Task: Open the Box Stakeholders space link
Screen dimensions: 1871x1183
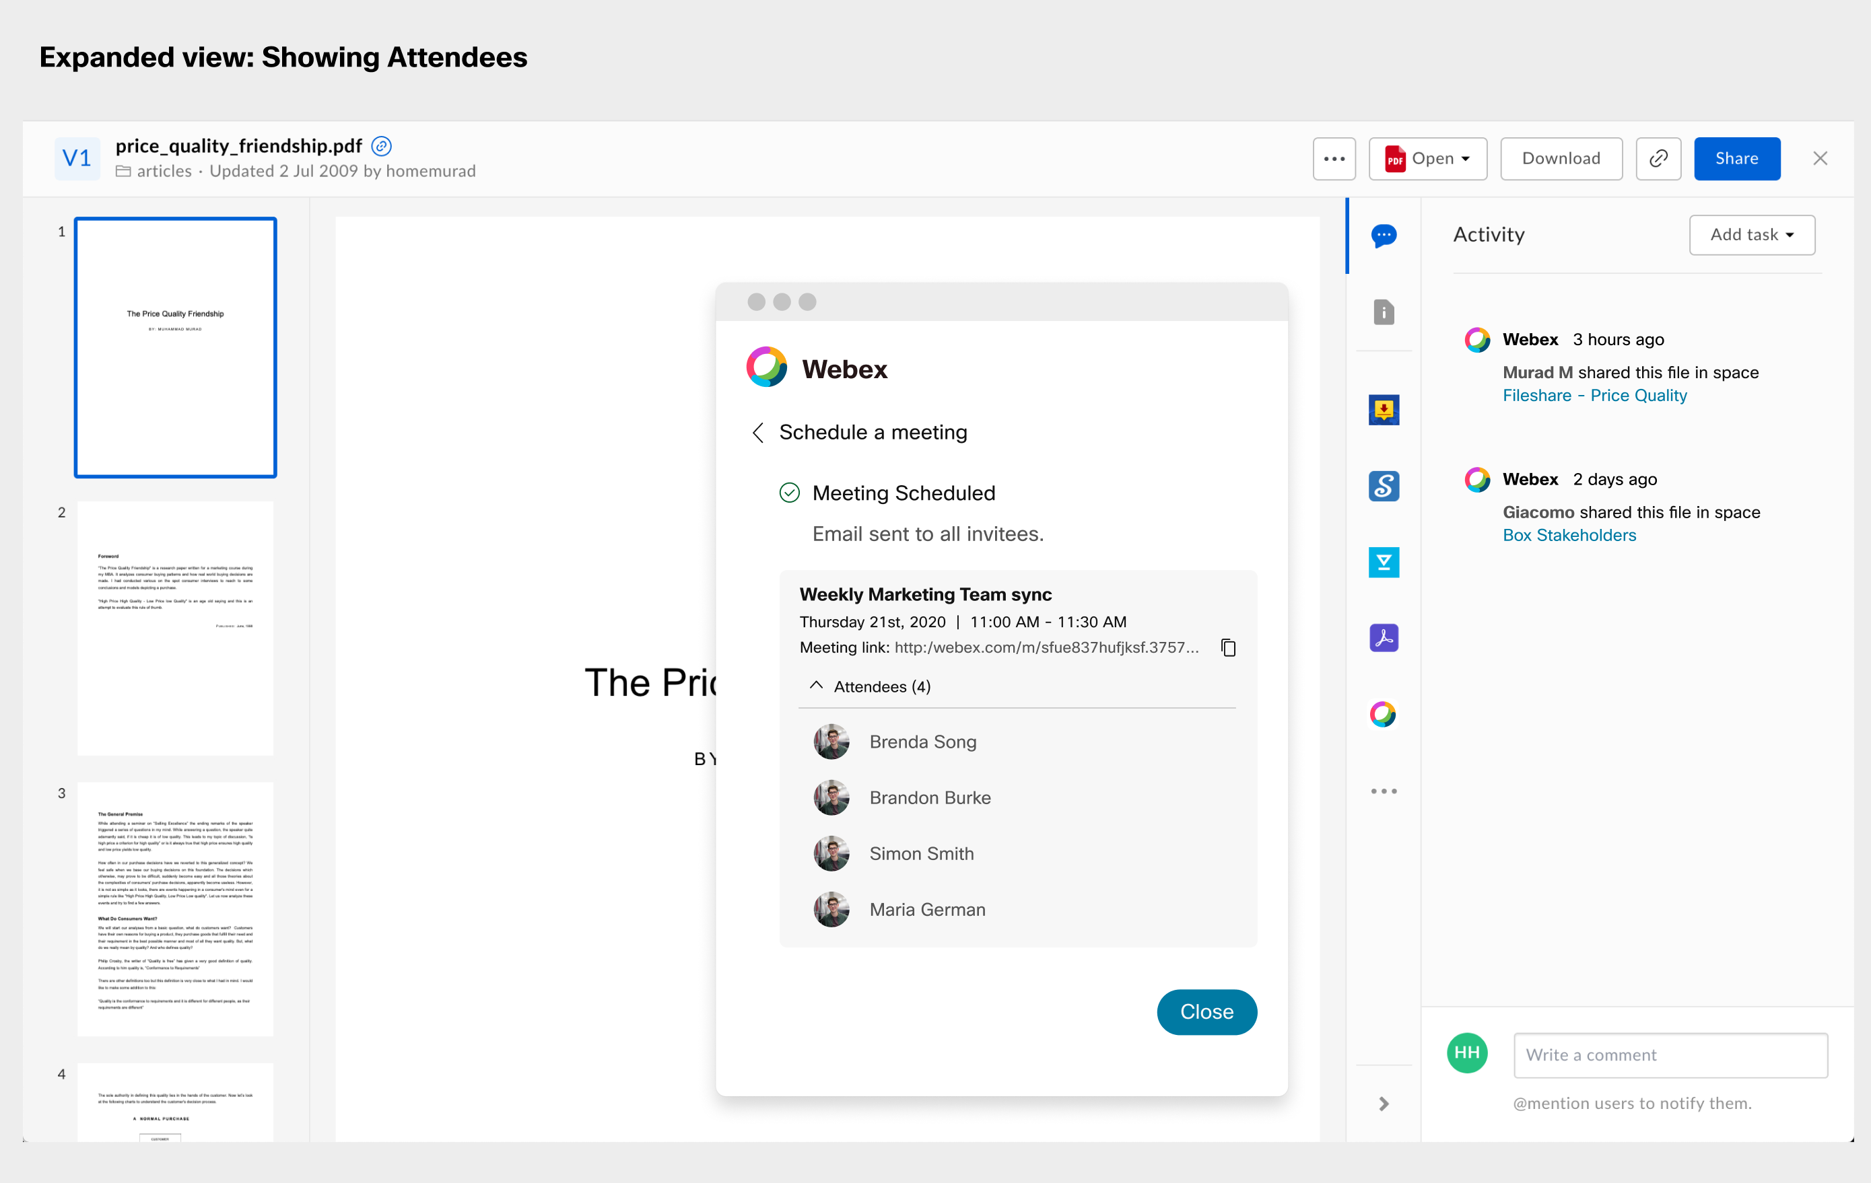Action: 1569,535
